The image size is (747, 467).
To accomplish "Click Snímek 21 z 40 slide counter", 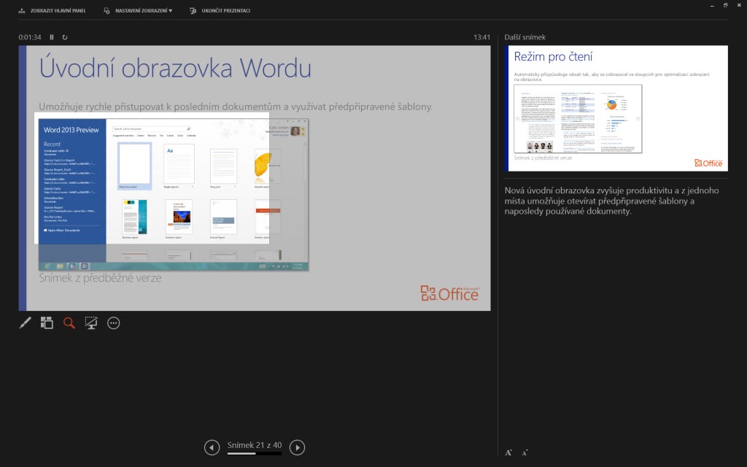I will (255, 445).
